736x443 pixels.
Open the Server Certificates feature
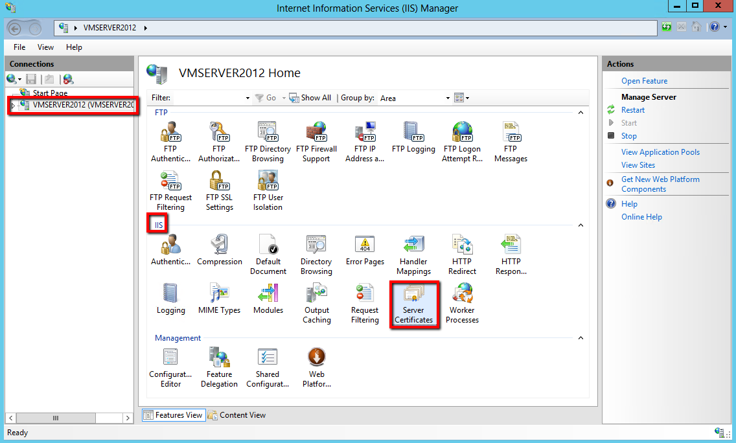(x=413, y=304)
